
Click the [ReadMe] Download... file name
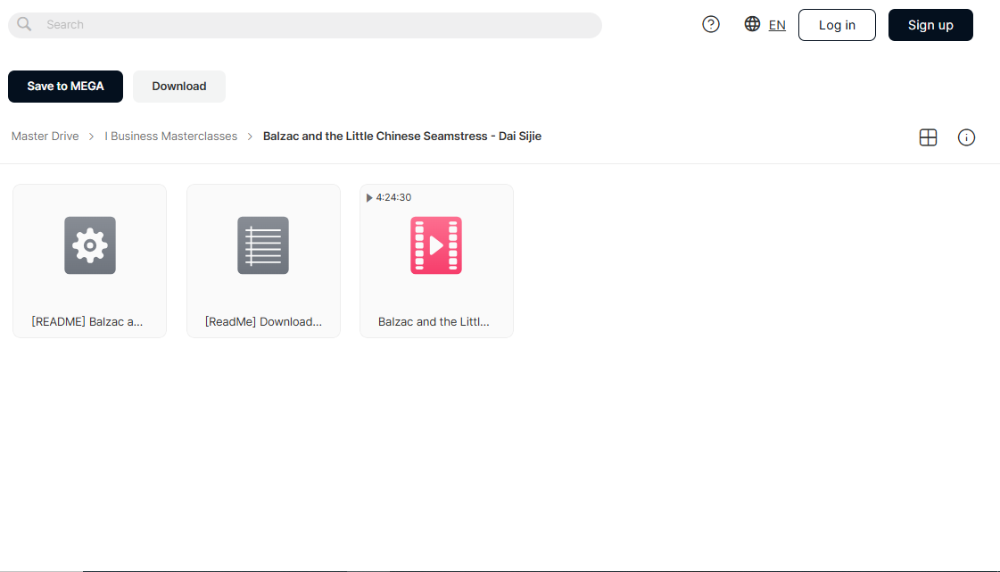click(x=263, y=322)
